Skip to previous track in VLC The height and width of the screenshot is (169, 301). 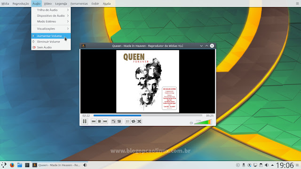tap(94, 121)
